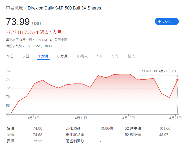The width and height of the screenshot is (187, 145).
Task: Click the 株価収益率 label
Action: coord(75,135)
